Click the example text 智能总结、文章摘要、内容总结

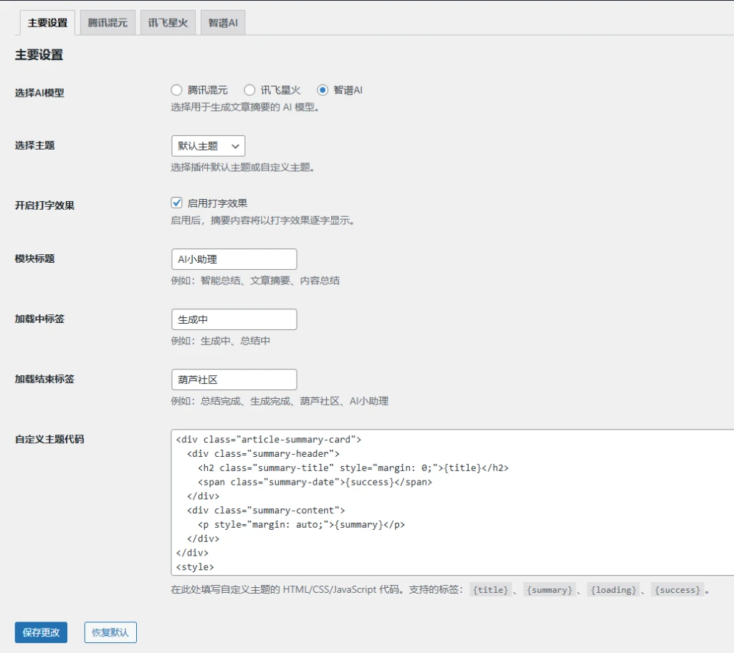[x=270, y=281]
